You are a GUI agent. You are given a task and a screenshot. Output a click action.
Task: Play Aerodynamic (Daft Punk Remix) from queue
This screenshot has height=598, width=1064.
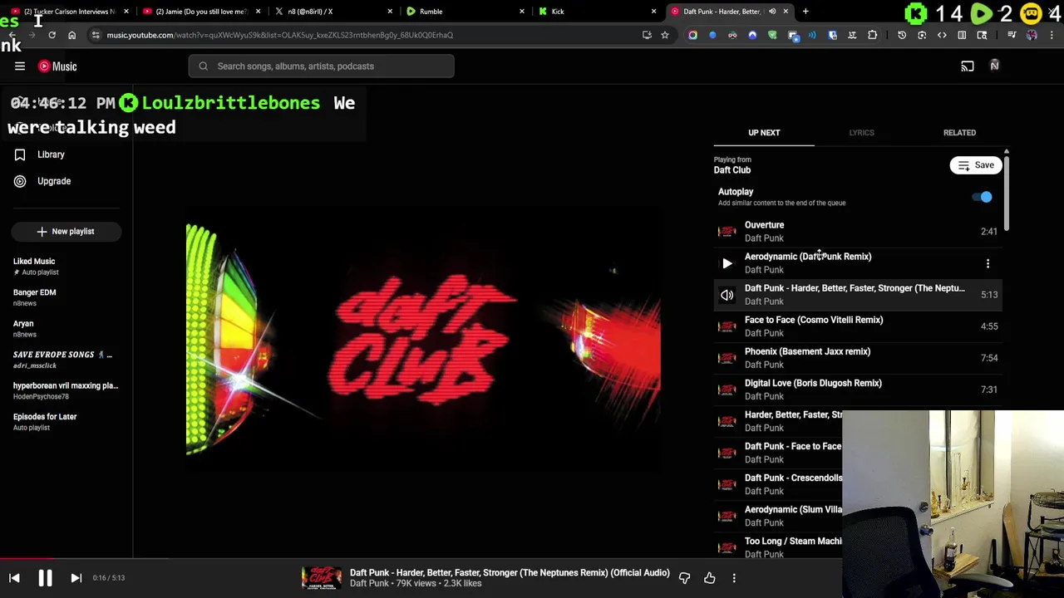[727, 263]
